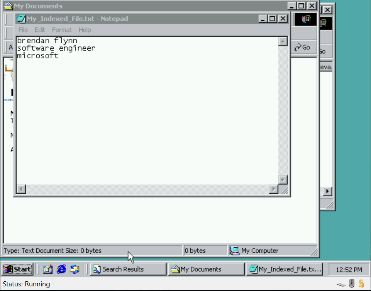
Task: Open the Edit menu in Notepad
Action: [x=40, y=30]
